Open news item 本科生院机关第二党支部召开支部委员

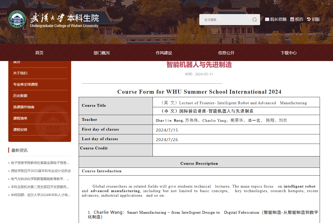point(40,187)
